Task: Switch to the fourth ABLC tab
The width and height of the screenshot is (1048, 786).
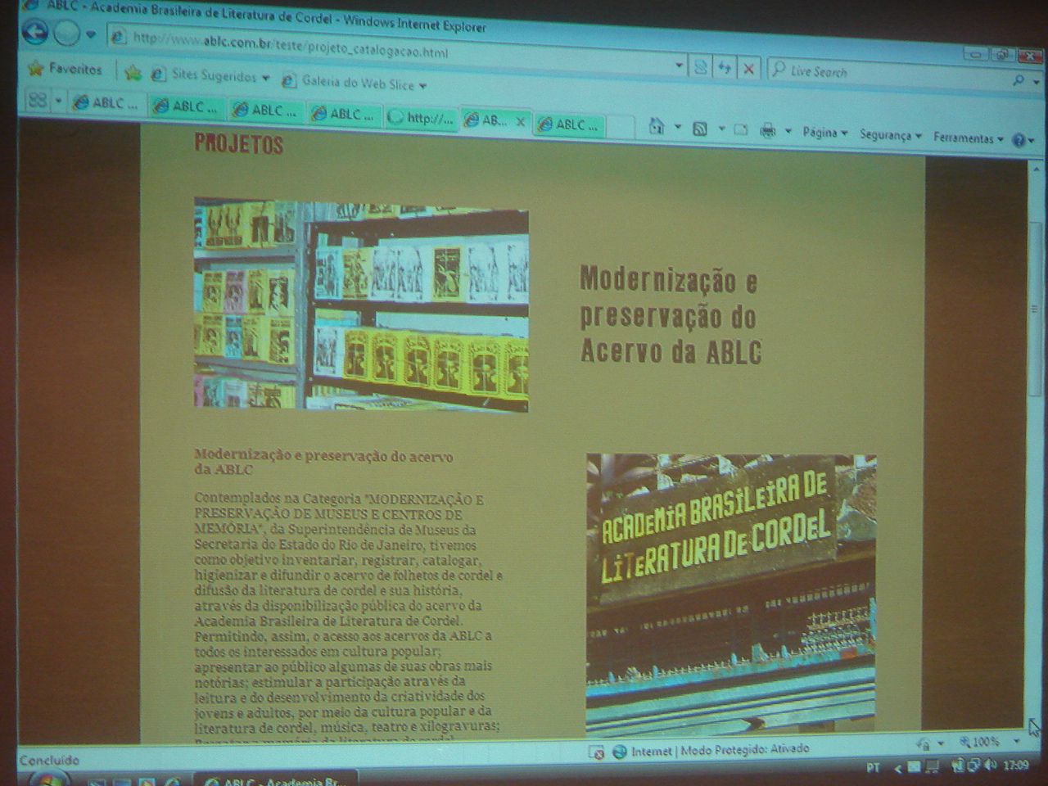Action: [345, 114]
